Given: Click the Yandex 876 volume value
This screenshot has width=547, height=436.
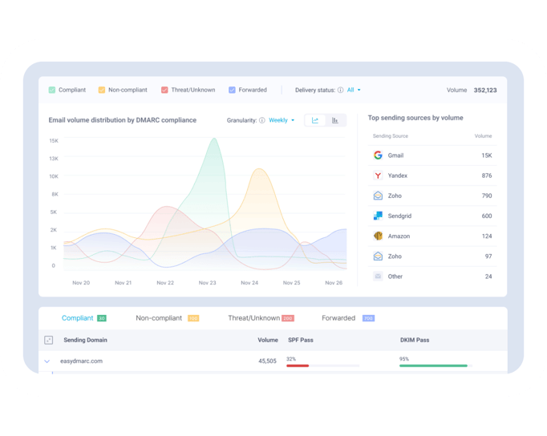Looking at the screenshot, I should 487,176.
